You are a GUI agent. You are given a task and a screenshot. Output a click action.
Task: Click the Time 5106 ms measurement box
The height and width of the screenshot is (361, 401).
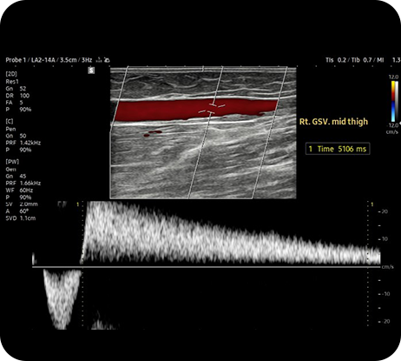(x=338, y=149)
